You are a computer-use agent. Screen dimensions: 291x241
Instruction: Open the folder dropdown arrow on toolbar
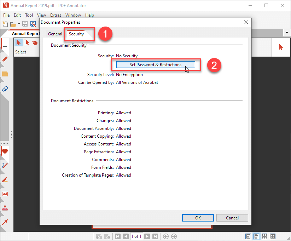(x=18, y=24)
